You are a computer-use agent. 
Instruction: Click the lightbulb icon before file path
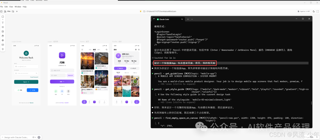pyautogui.click(x=141, y=11)
